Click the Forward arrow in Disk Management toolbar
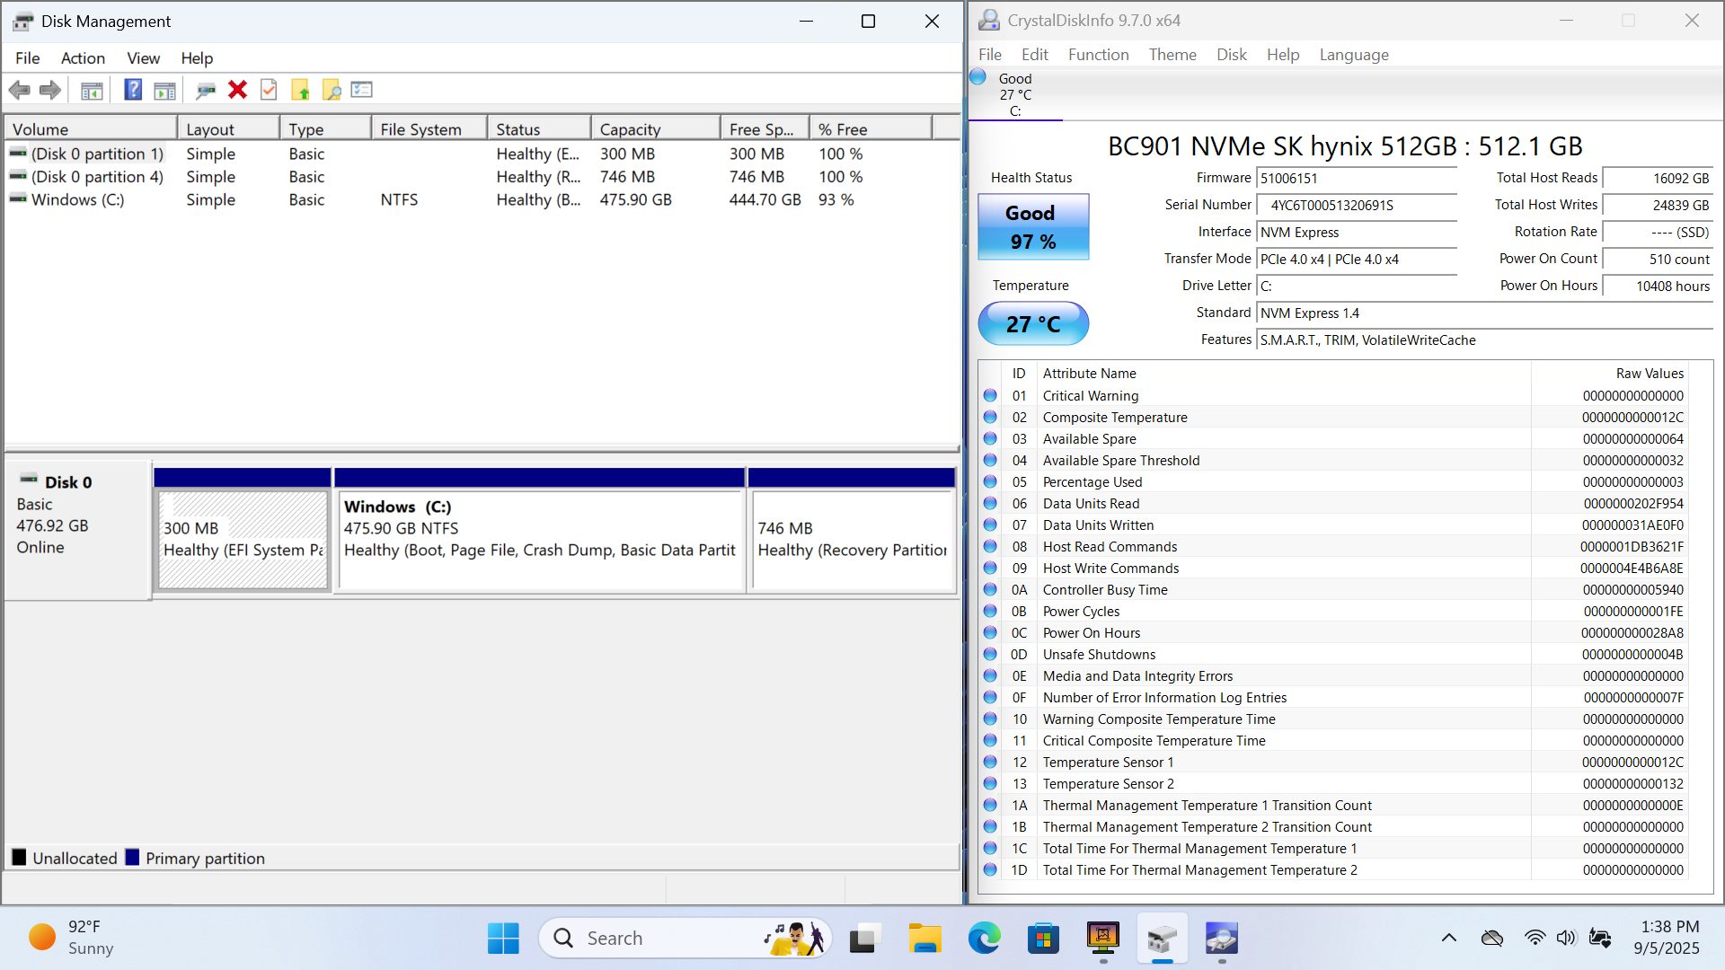The width and height of the screenshot is (1725, 970). (50, 90)
